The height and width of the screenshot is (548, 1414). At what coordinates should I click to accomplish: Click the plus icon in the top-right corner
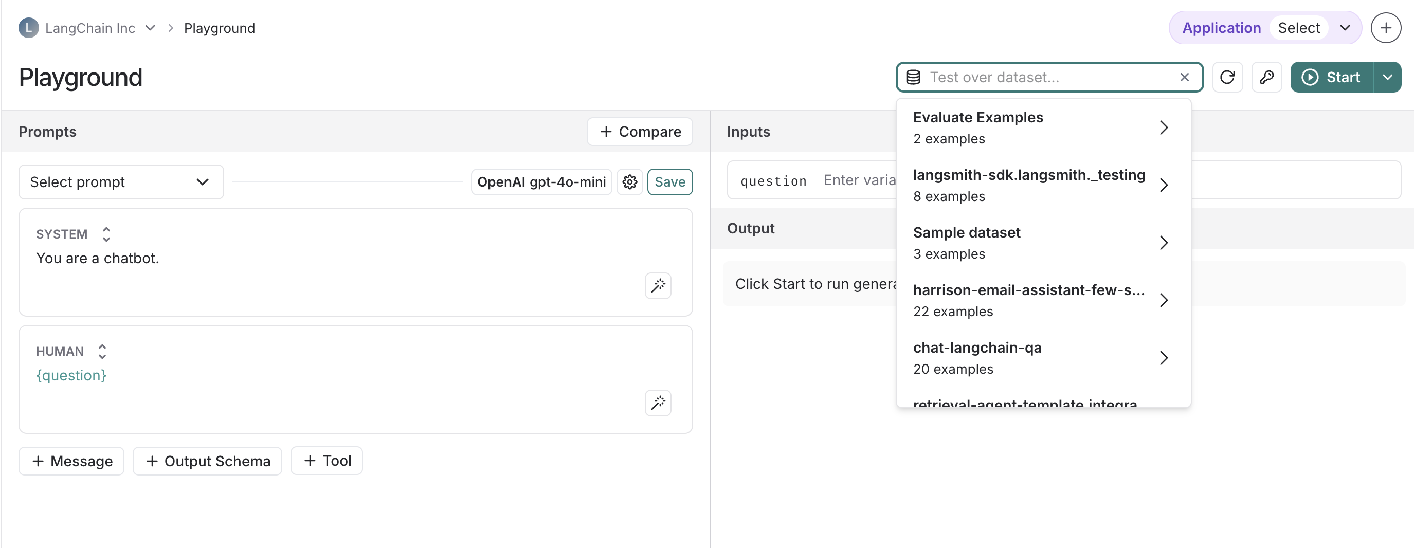[x=1385, y=27]
